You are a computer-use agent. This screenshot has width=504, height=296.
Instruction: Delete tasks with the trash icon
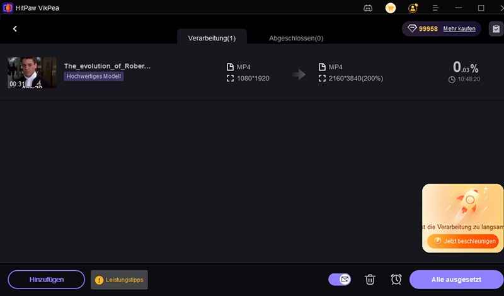click(x=370, y=279)
